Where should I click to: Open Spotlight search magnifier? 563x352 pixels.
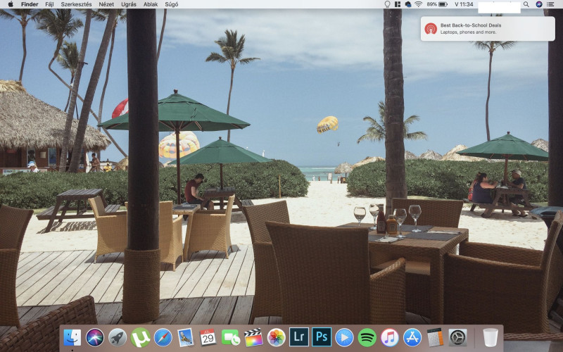click(526, 4)
